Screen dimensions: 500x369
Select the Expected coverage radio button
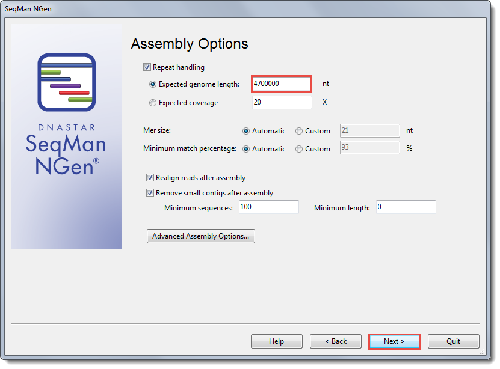point(153,103)
